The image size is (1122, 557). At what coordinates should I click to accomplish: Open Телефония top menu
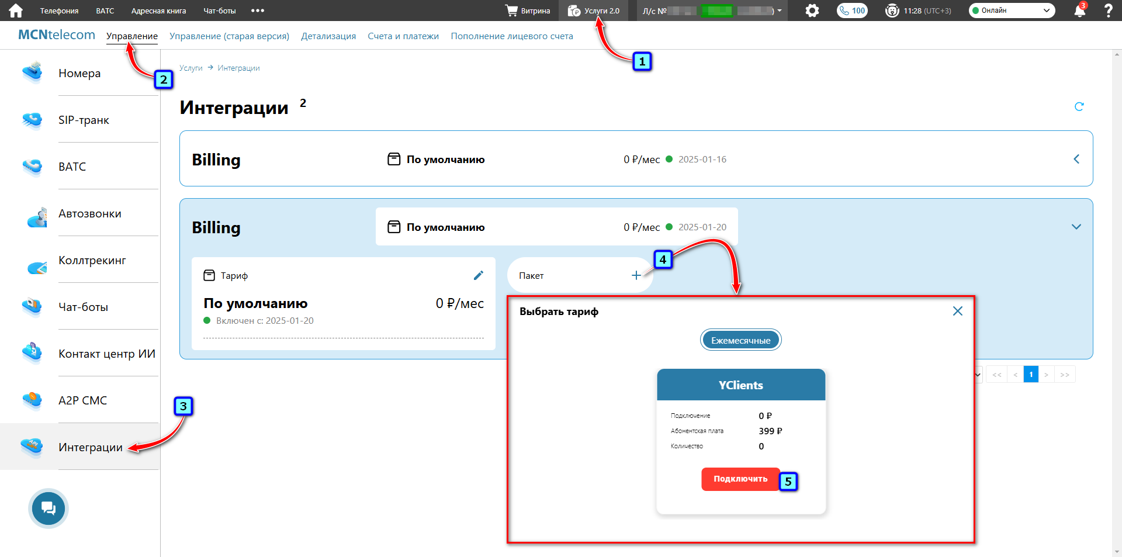tap(59, 11)
